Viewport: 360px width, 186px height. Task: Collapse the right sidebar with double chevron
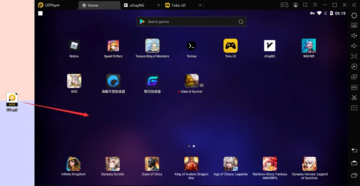point(354,5)
